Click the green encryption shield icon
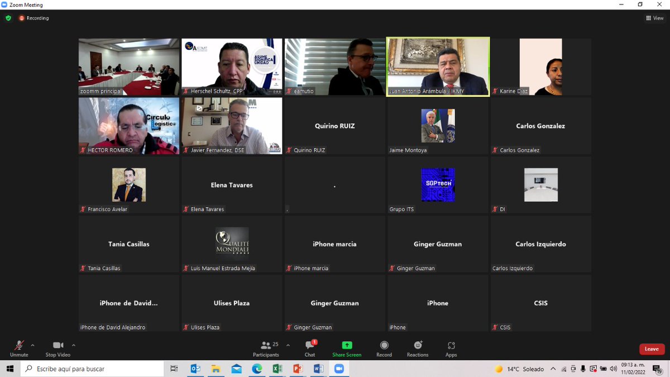The height and width of the screenshot is (377, 670). point(8,18)
